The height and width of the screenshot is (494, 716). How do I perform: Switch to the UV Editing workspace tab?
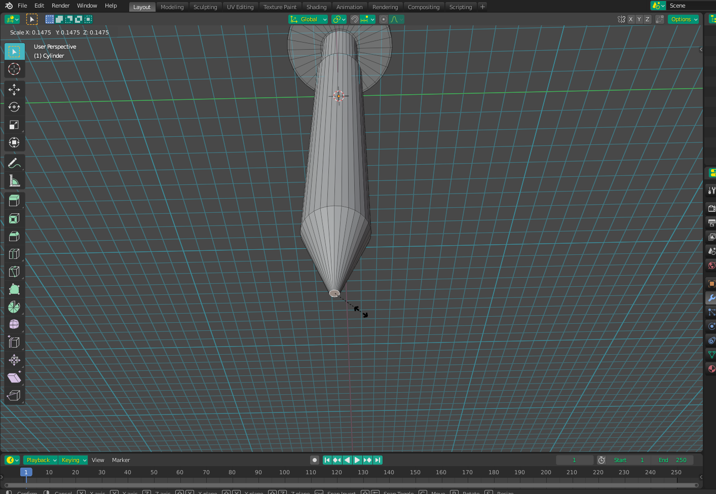[240, 7]
